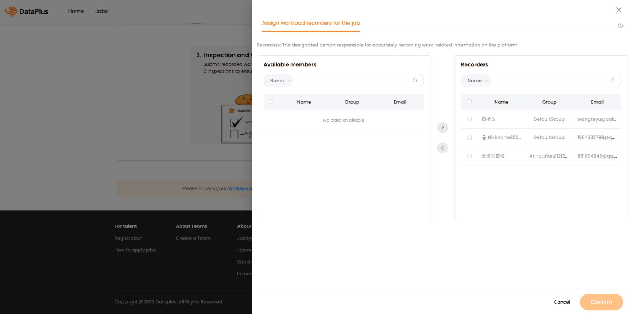The image size is (632, 314).
Task: Click No data available message
Action: point(343,120)
